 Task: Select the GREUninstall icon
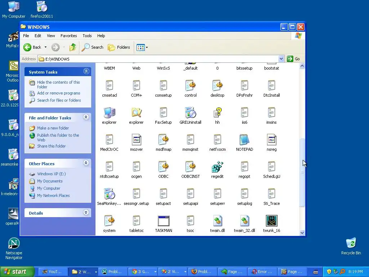(x=190, y=113)
